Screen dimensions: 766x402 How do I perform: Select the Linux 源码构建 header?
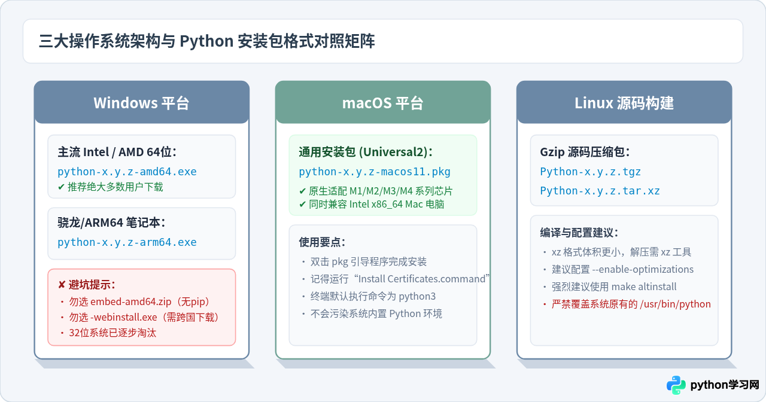tap(624, 102)
